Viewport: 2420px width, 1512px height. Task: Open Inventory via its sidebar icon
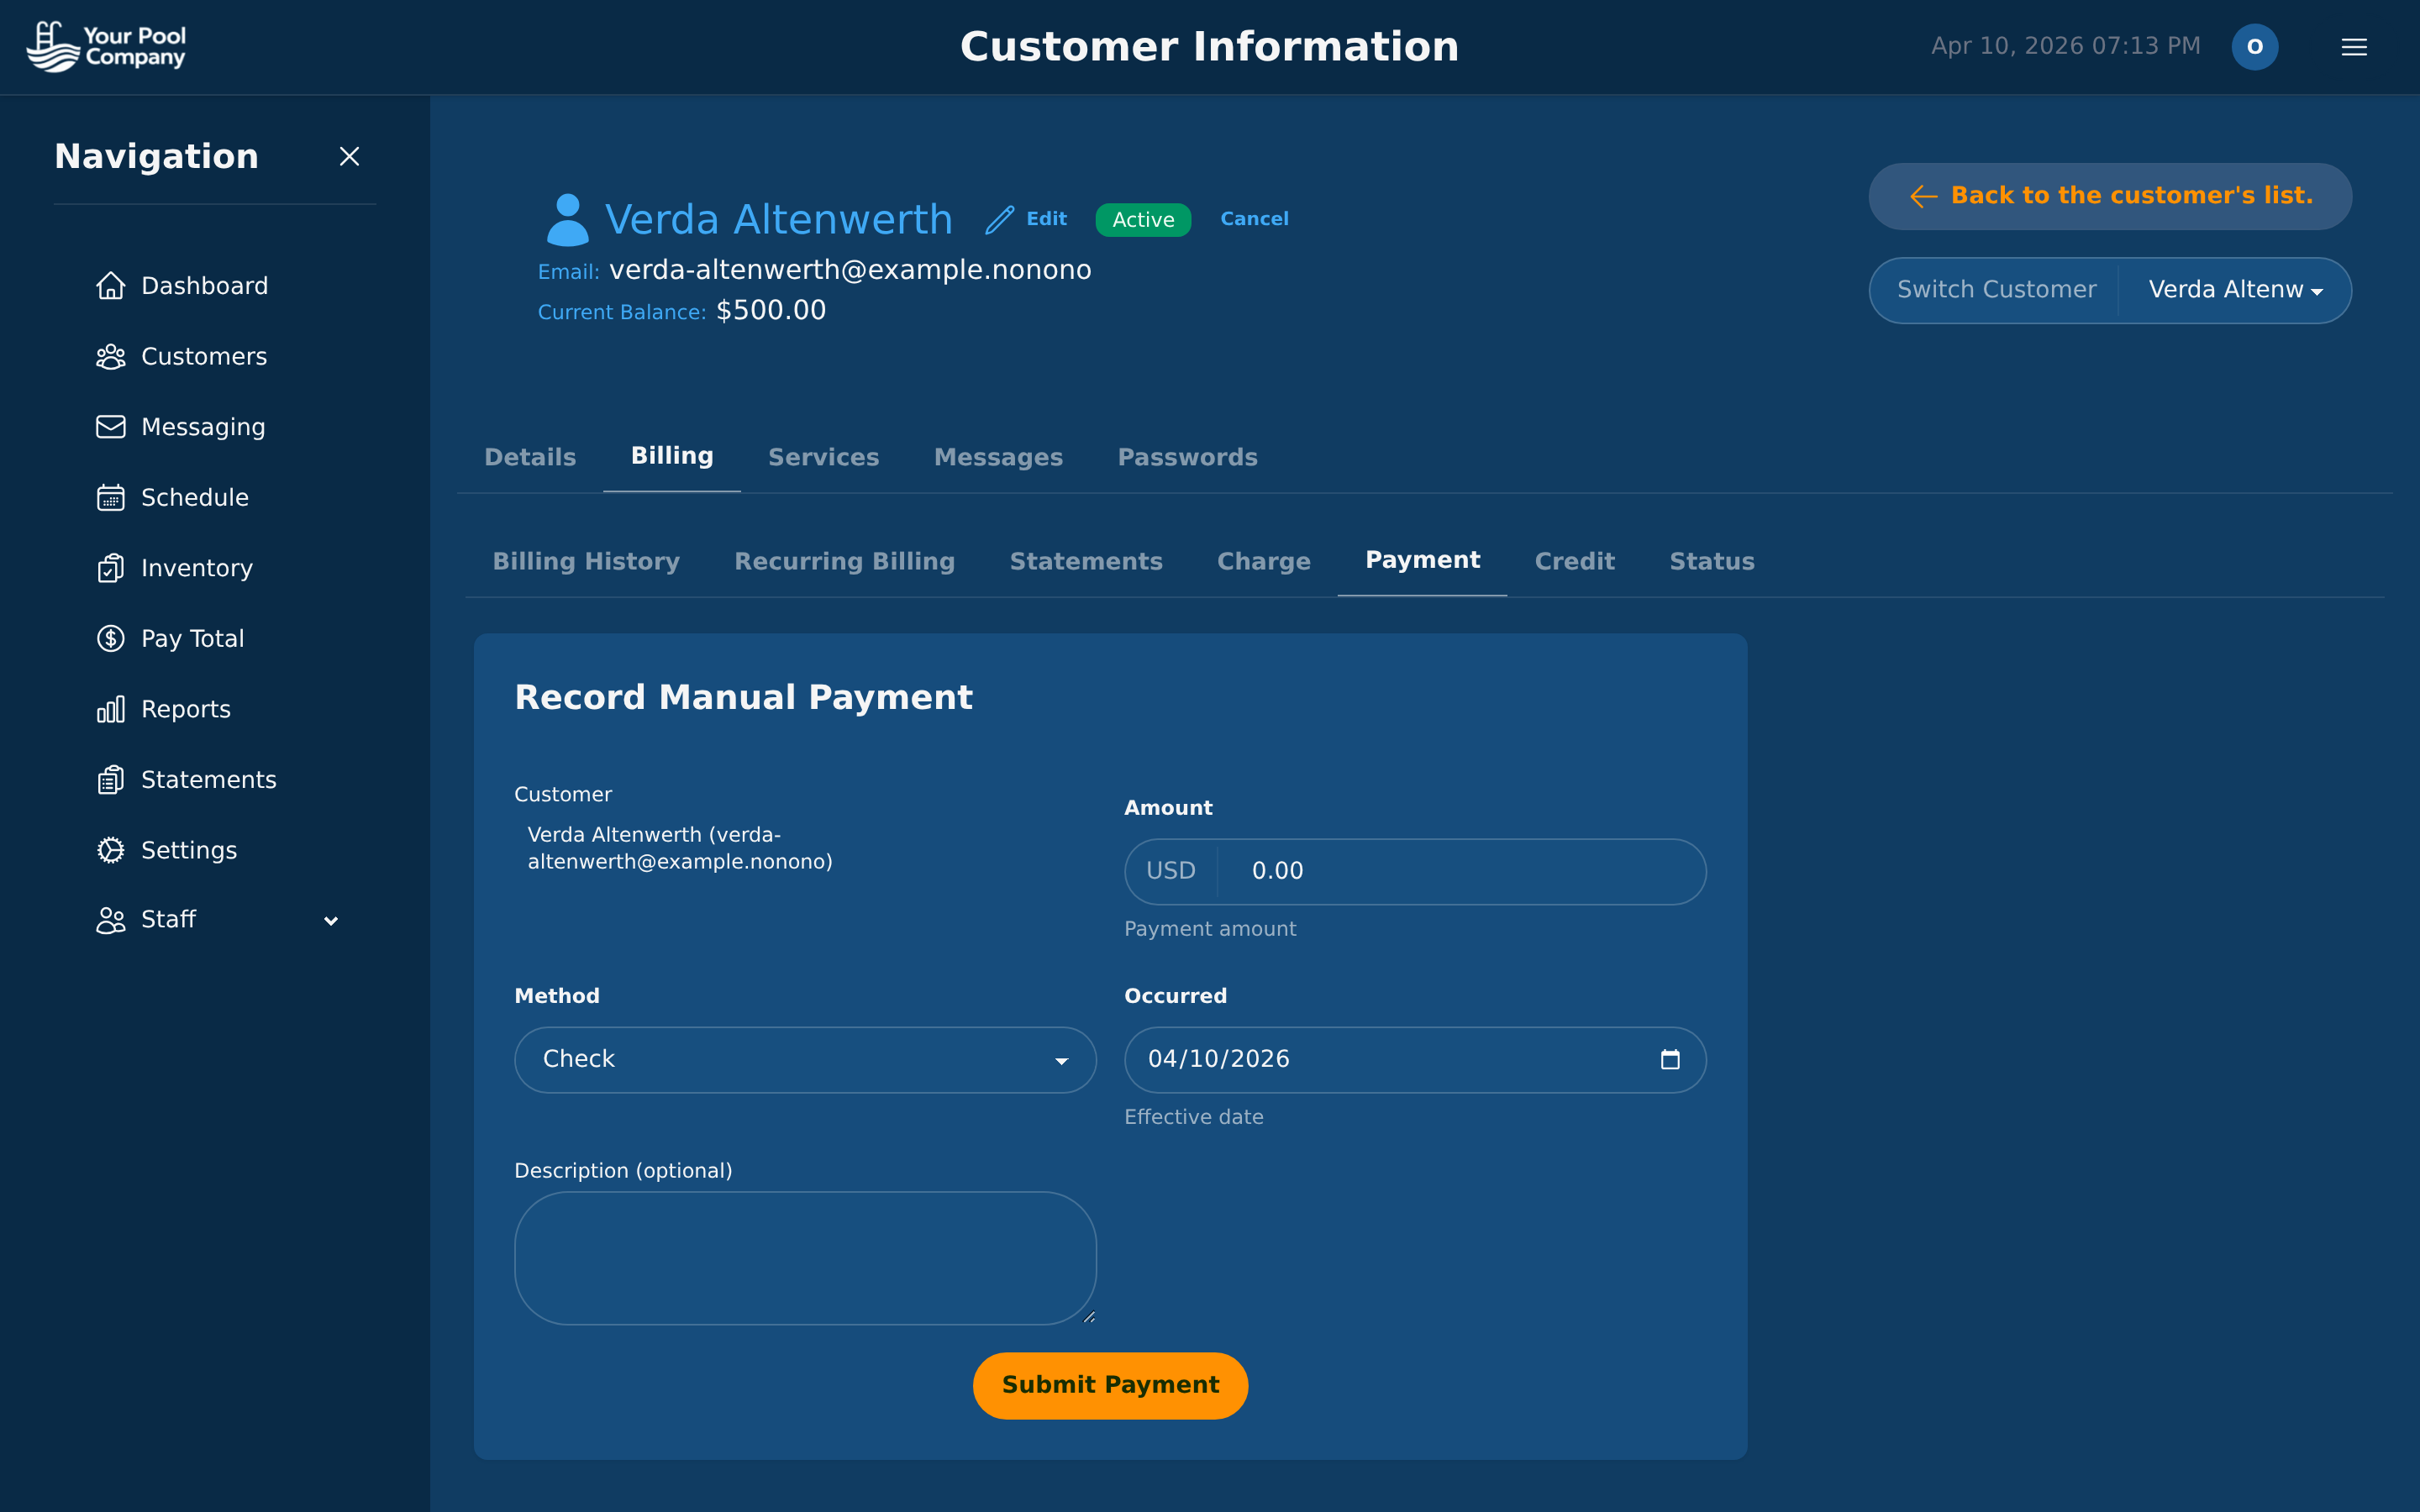[x=111, y=567]
